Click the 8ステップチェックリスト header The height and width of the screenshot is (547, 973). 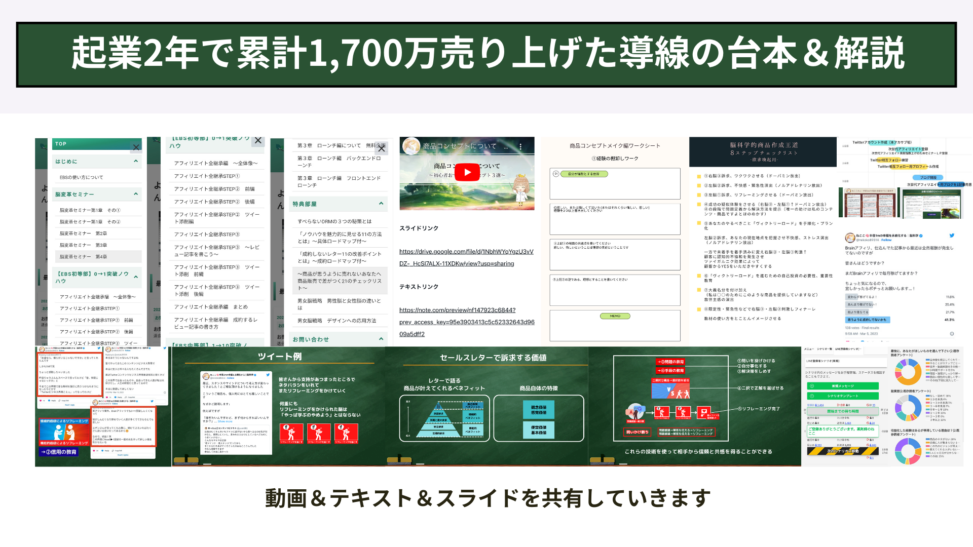[x=763, y=152]
